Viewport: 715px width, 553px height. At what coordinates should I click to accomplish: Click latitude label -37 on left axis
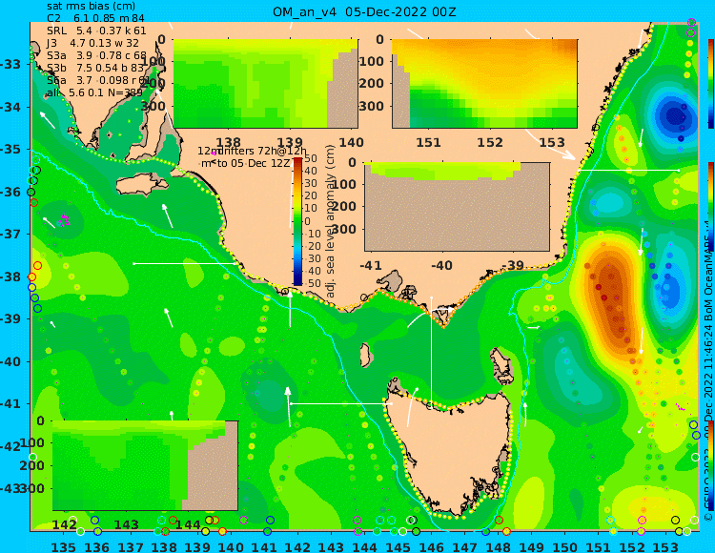10,235
